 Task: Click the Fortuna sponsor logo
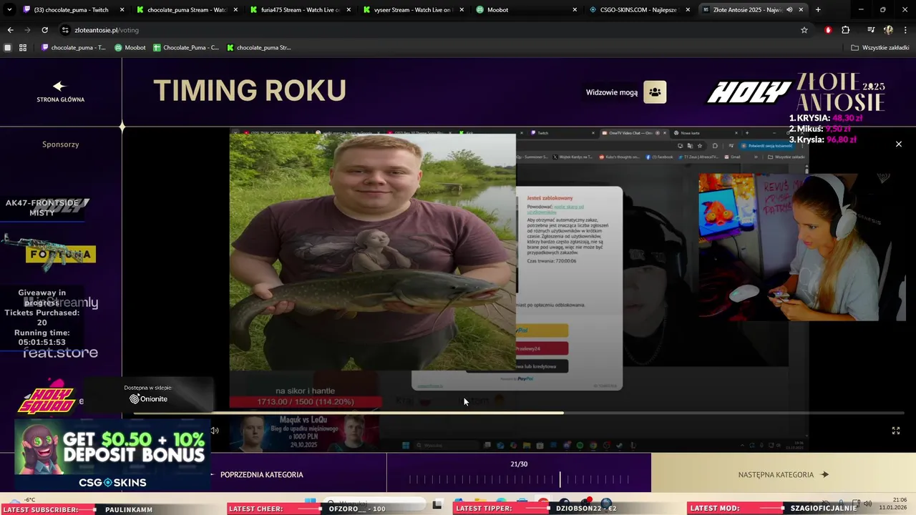[61, 255]
